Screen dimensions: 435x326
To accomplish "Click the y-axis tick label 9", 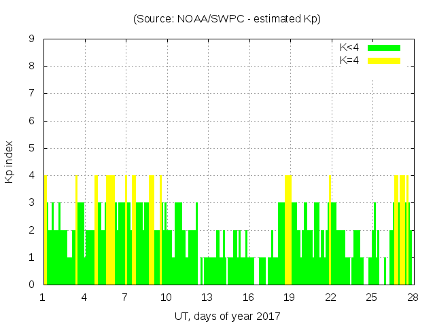I will 31,39.
